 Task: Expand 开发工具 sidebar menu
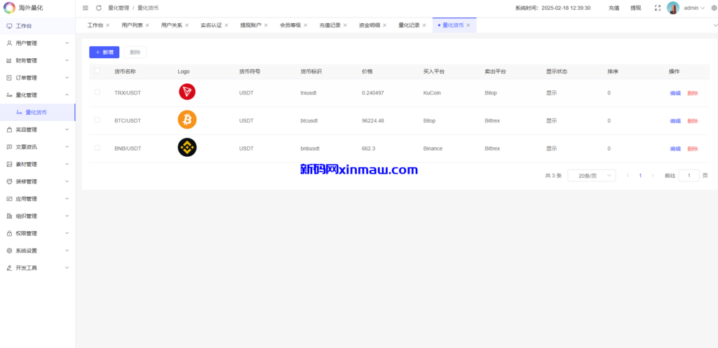pyautogui.click(x=38, y=268)
